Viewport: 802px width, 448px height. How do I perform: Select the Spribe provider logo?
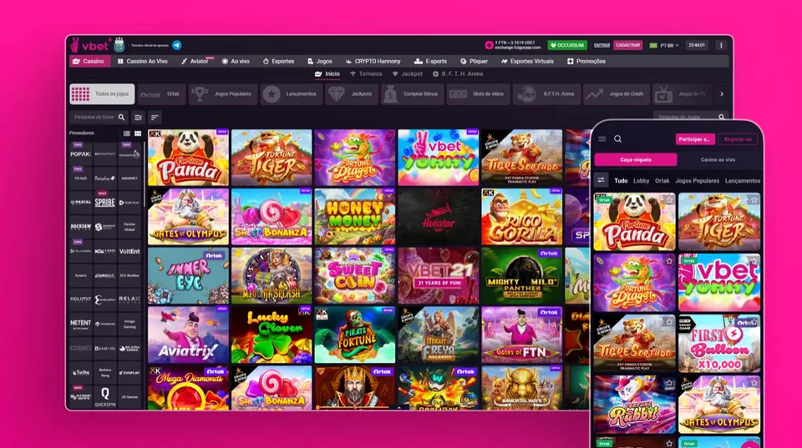[x=105, y=203]
